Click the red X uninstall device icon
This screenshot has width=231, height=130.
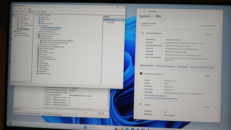click(x=45, y=12)
